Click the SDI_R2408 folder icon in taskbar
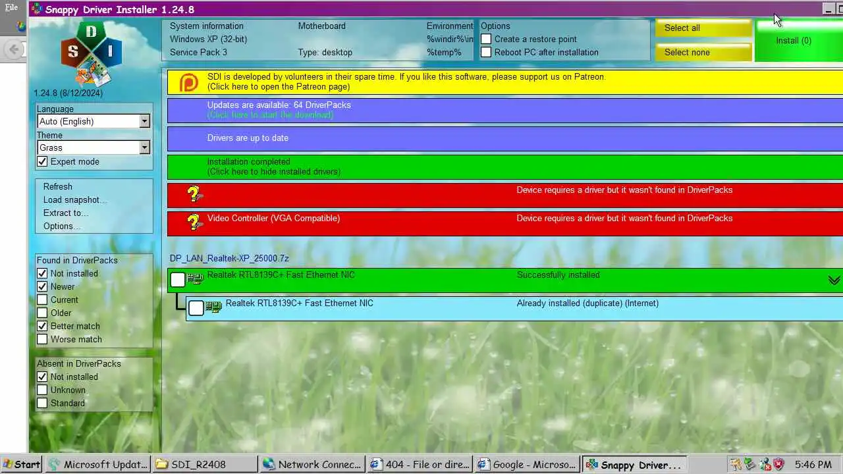The height and width of the screenshot is (474, 843). 161,464
